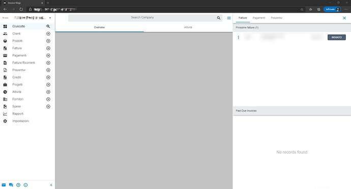Click the help question mark icon

click(18, 185)
